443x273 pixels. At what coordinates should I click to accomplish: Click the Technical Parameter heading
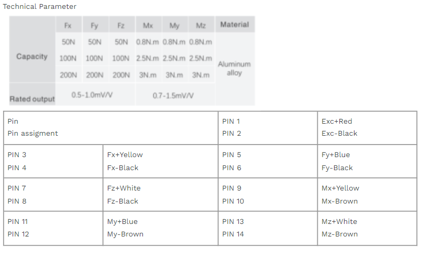40,7
